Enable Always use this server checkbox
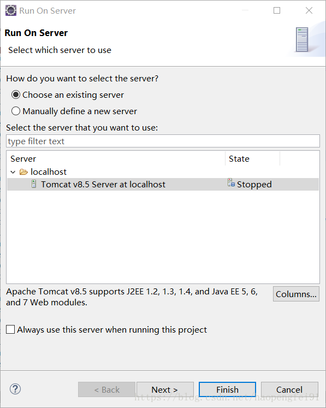The height and width of the screenshot is (408, 326). tap(10, 329)
